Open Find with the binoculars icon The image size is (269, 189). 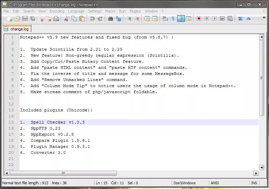110,19
